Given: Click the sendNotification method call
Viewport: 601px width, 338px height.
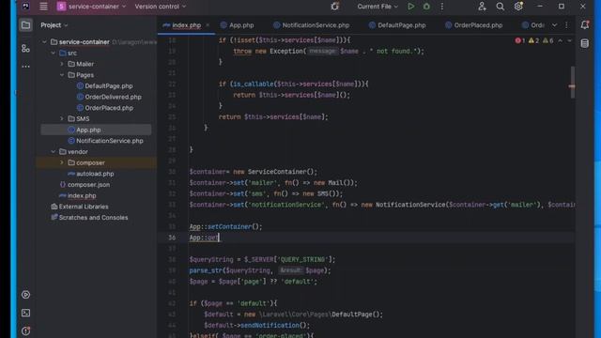Looking at the screenshot, I should click(x=270, y=326).
